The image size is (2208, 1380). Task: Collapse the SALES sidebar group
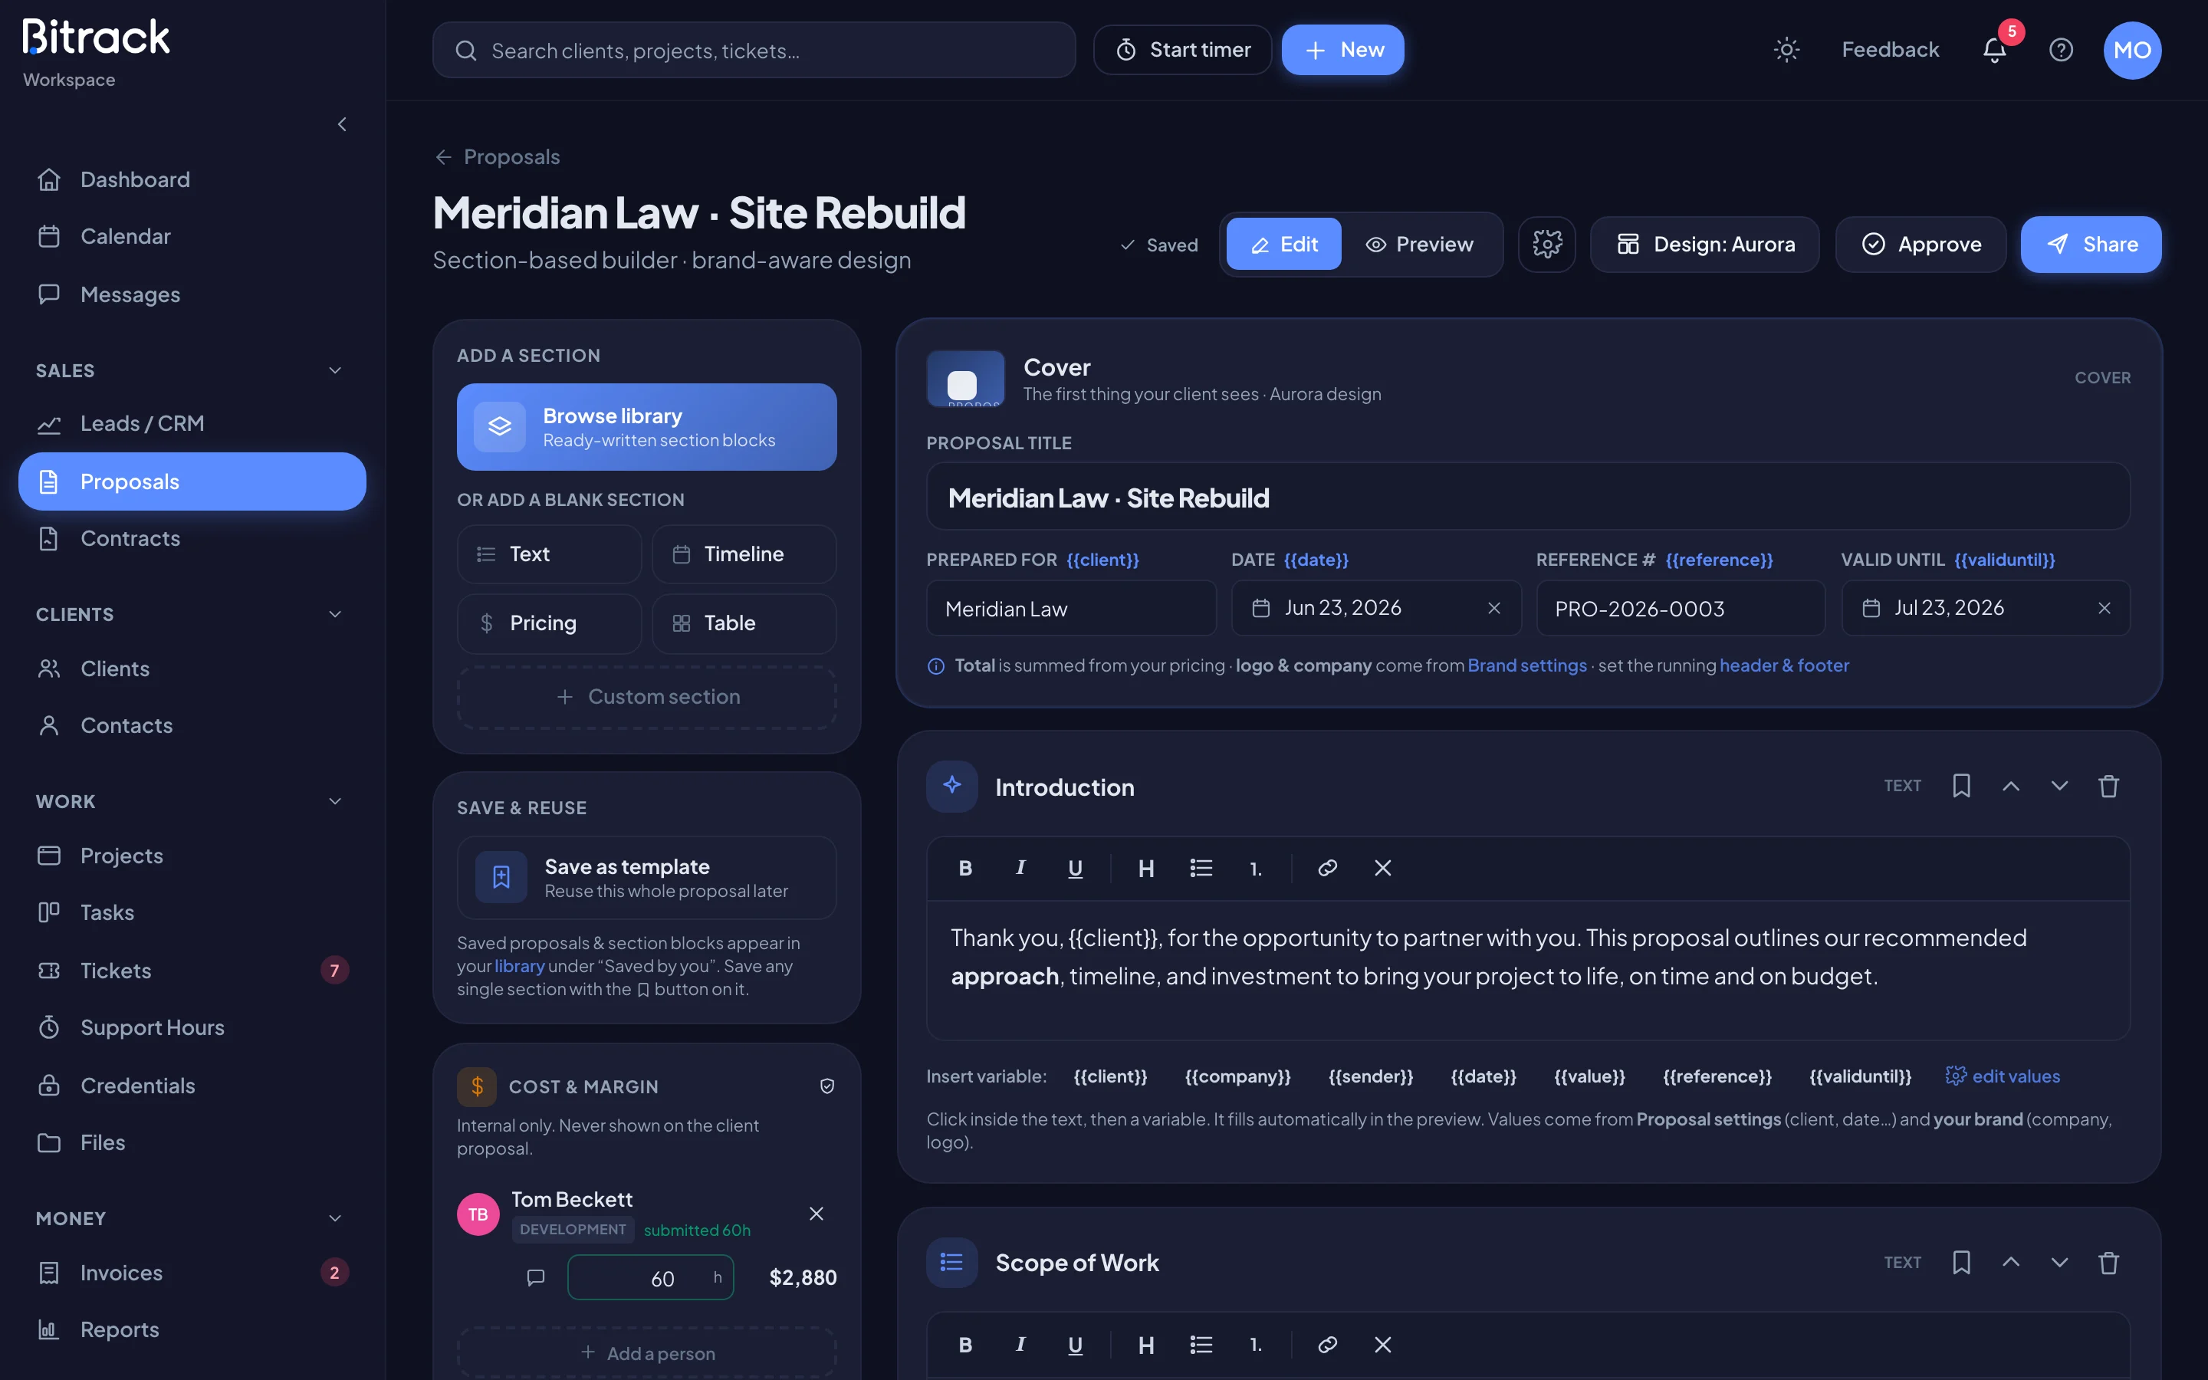[335, 370]
